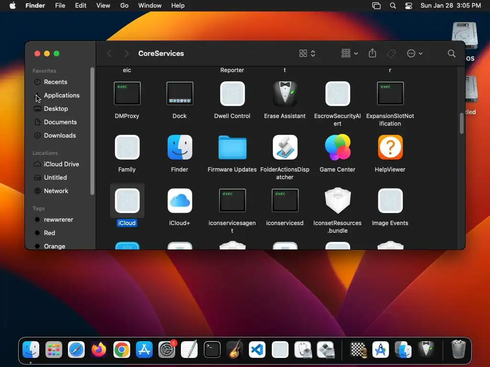Viewport: 490px width, 367px height.
Task: Open Launchpad from the Dock
Action: pos(54,349)
